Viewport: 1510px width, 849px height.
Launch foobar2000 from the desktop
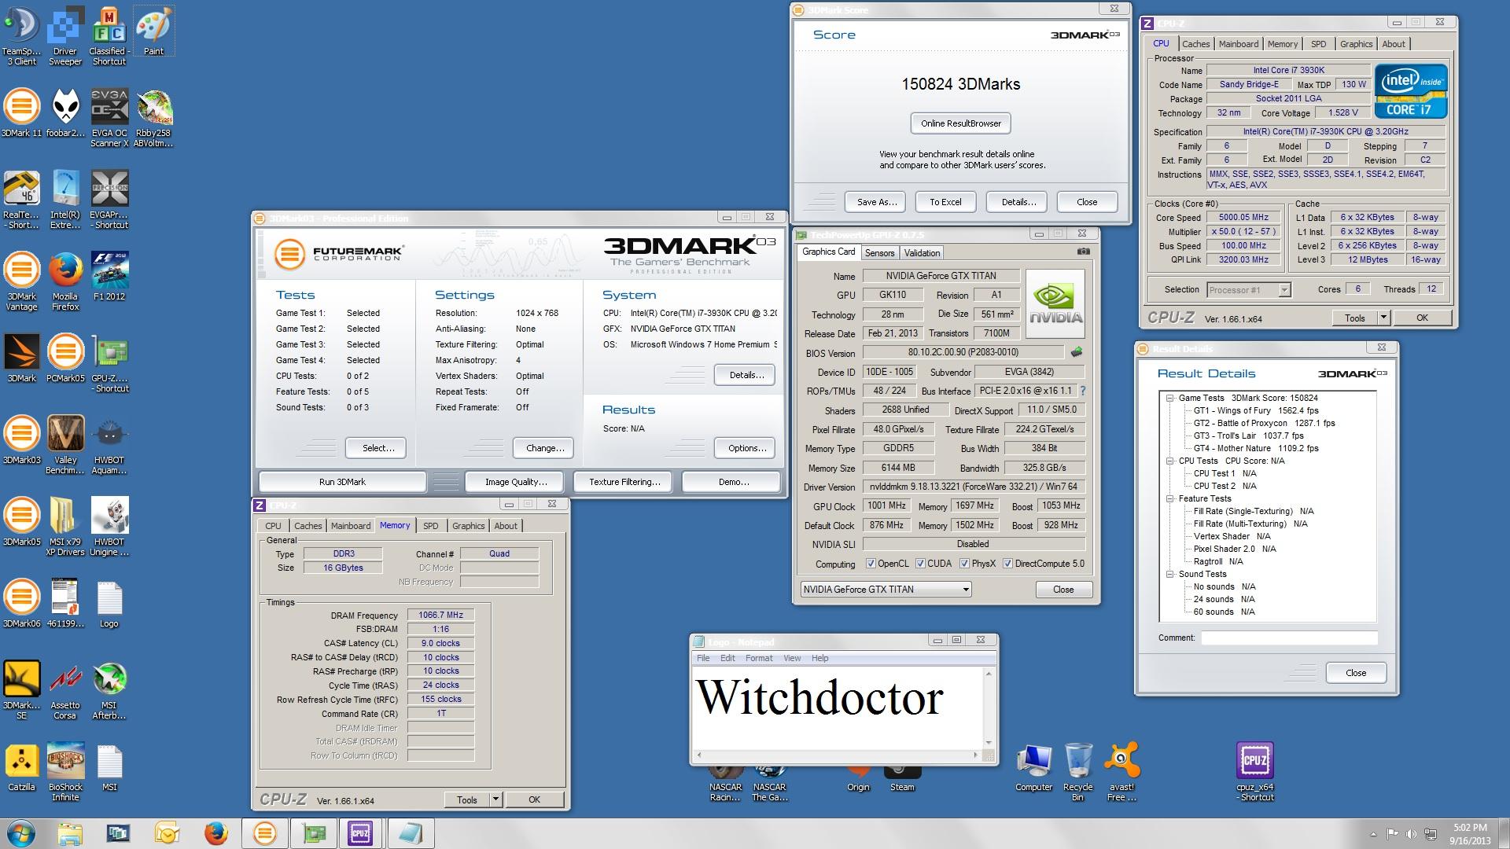[65, 114]
